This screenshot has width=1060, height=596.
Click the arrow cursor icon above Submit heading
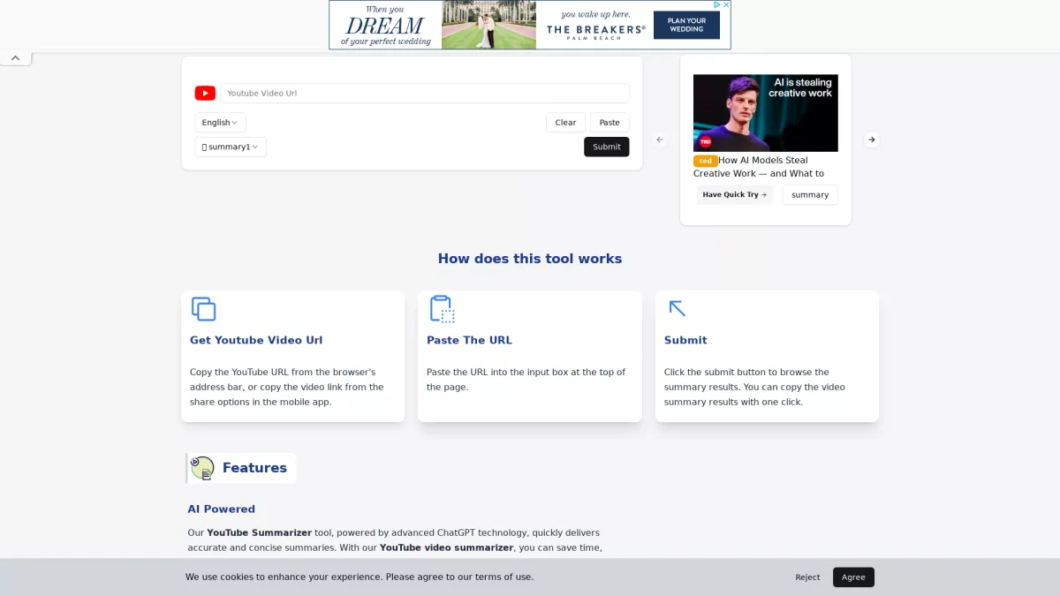tap(678, 308)
